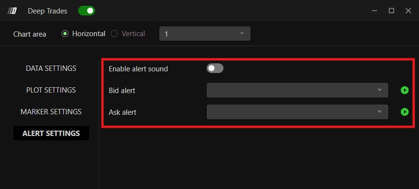The width and height of the screenshot is (419, 189).
Task: Select the Horizontal chart area option
Action: click(84, 34)
